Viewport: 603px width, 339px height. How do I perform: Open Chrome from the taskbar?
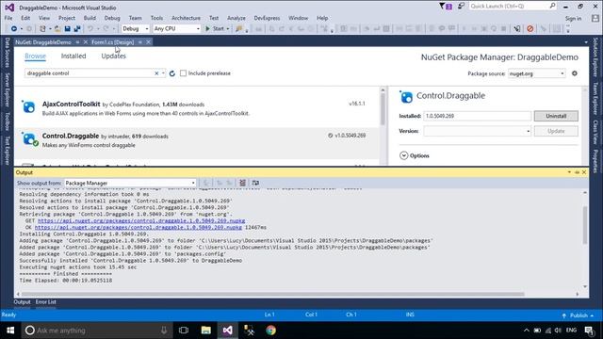point(270,331)
